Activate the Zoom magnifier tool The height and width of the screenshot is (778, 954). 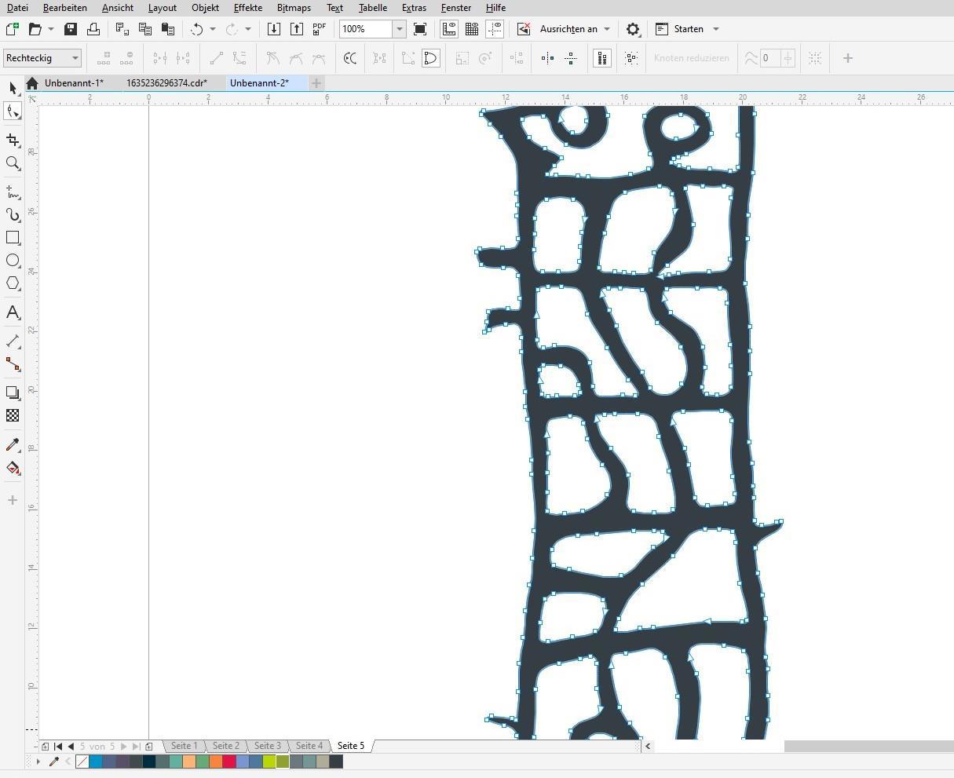13,163
